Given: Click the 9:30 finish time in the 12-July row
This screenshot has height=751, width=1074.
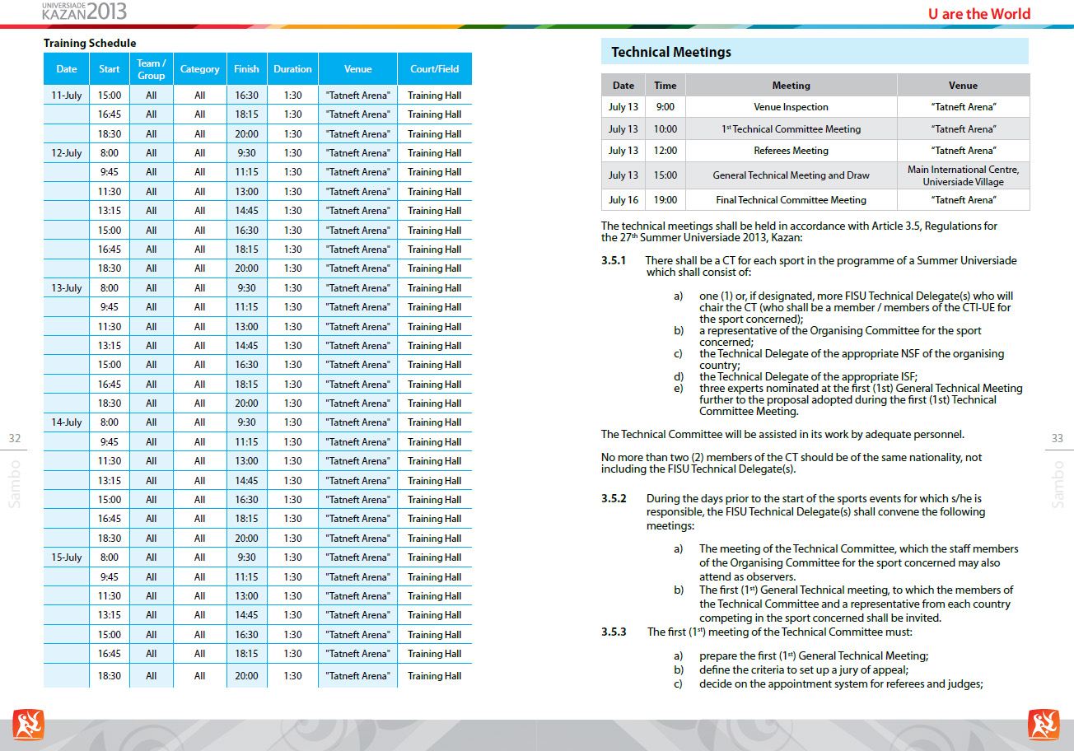Looking at the screenshot, I should click(246, 153).
